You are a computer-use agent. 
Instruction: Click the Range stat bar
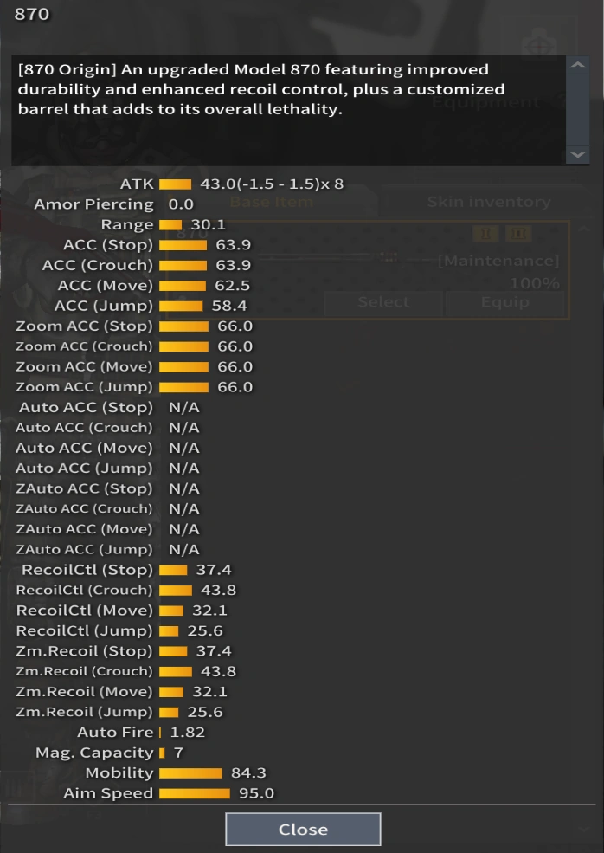(170, 225)
